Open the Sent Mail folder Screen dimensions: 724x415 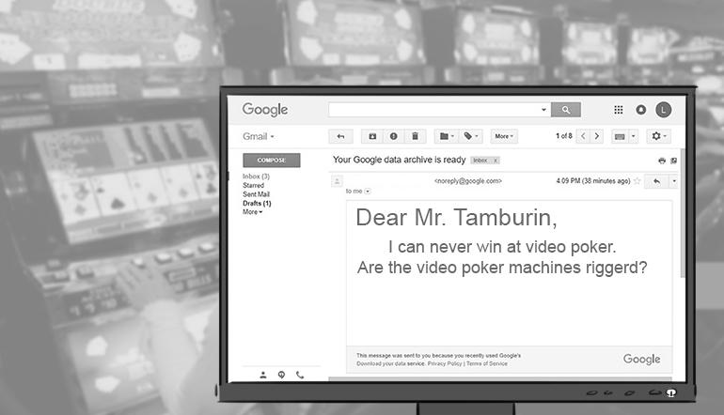(257, 194)
